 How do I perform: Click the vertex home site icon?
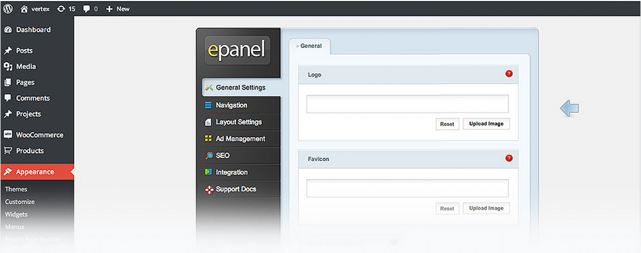pyautogui.click(x=24, y=9)
